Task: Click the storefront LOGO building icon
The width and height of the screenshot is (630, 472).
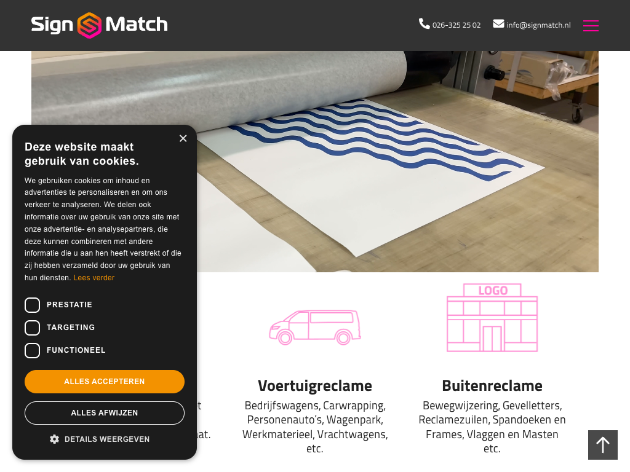Action: [492, 318]
